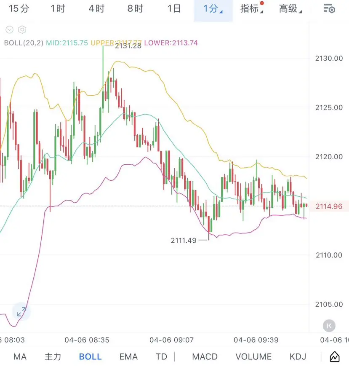The image size is (349, 367).
Task: Click the 04-06 09:39 time label
Action: click(256, 340)
